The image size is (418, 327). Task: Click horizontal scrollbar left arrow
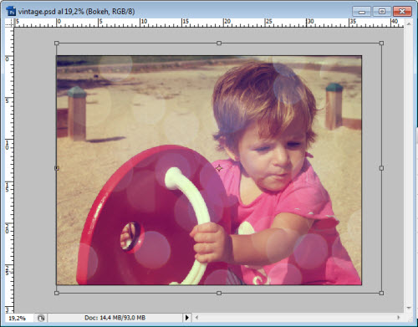coord(196,318)
